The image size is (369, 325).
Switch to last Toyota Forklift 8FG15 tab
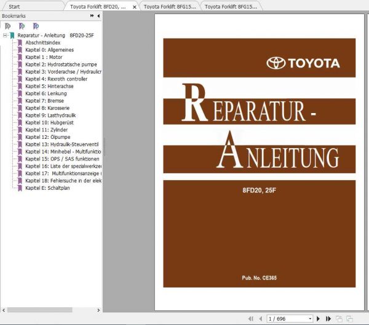231,7
